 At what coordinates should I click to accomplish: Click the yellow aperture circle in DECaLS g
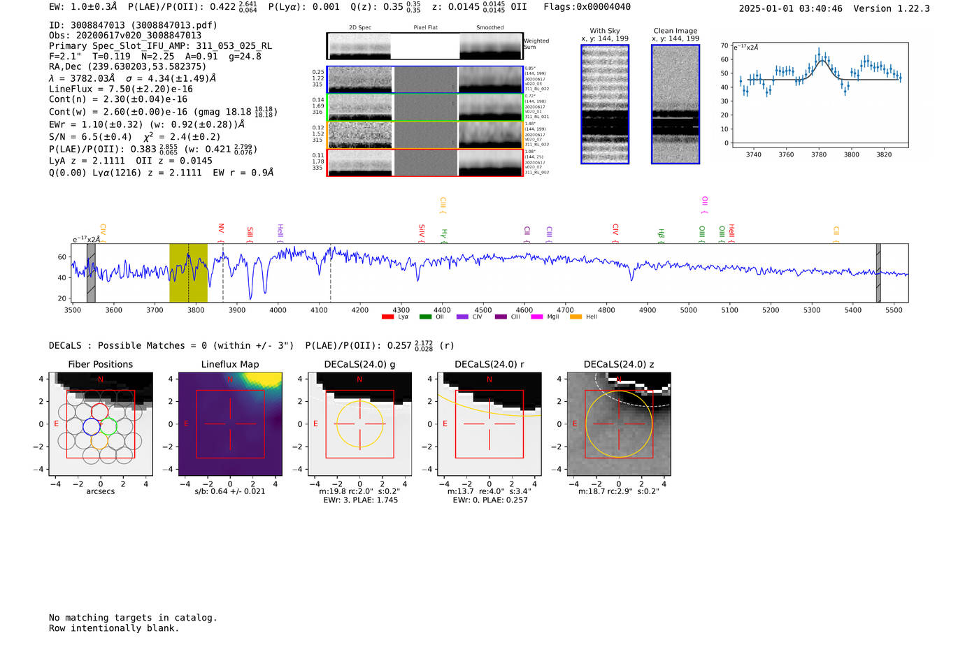click(360, 424)
